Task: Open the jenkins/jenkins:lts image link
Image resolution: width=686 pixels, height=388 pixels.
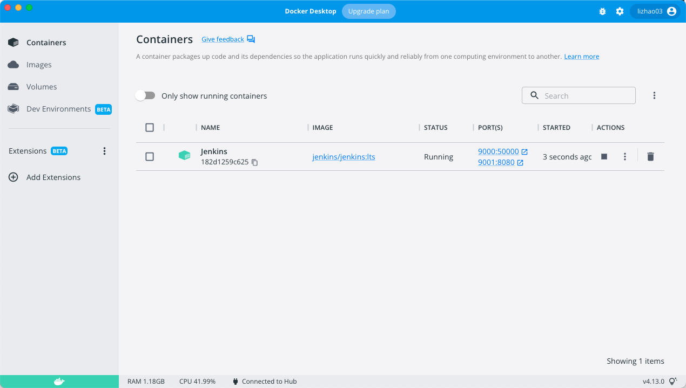Action: point(344,157)
